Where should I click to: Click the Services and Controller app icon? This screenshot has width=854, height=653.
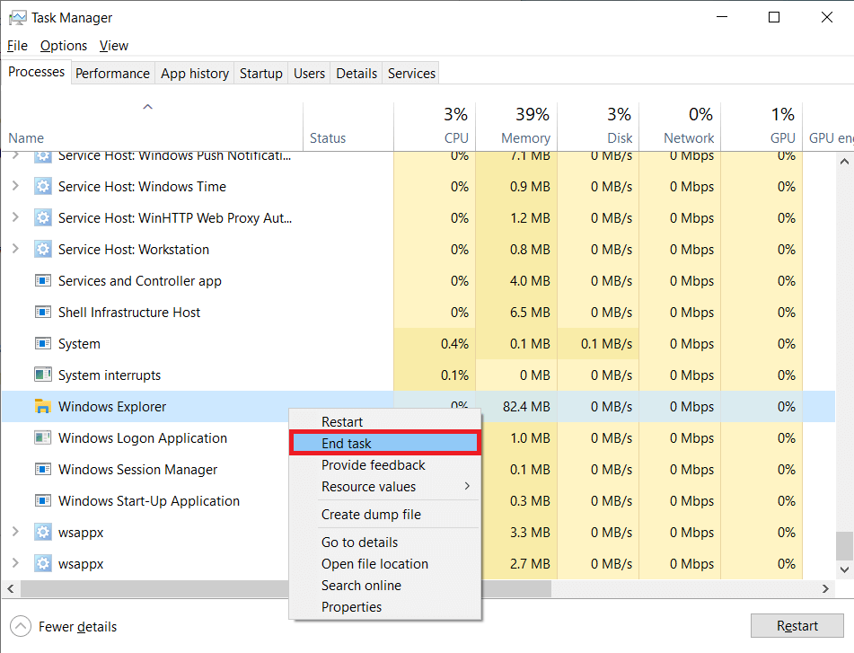(x=42, y=280)
